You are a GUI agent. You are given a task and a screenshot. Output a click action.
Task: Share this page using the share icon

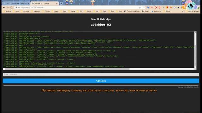140,8
